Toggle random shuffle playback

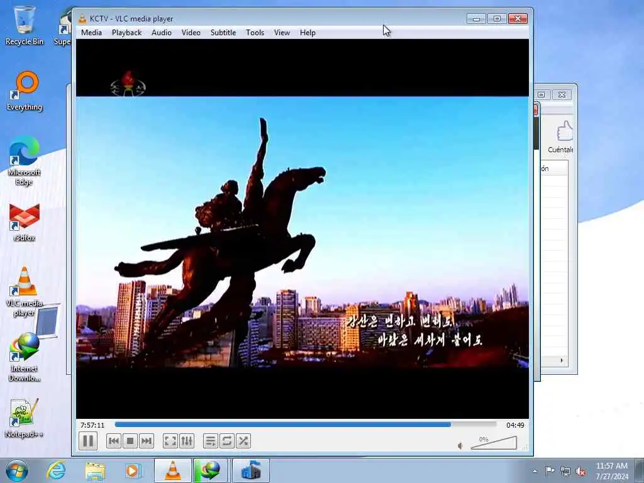[x=243, y=441]
